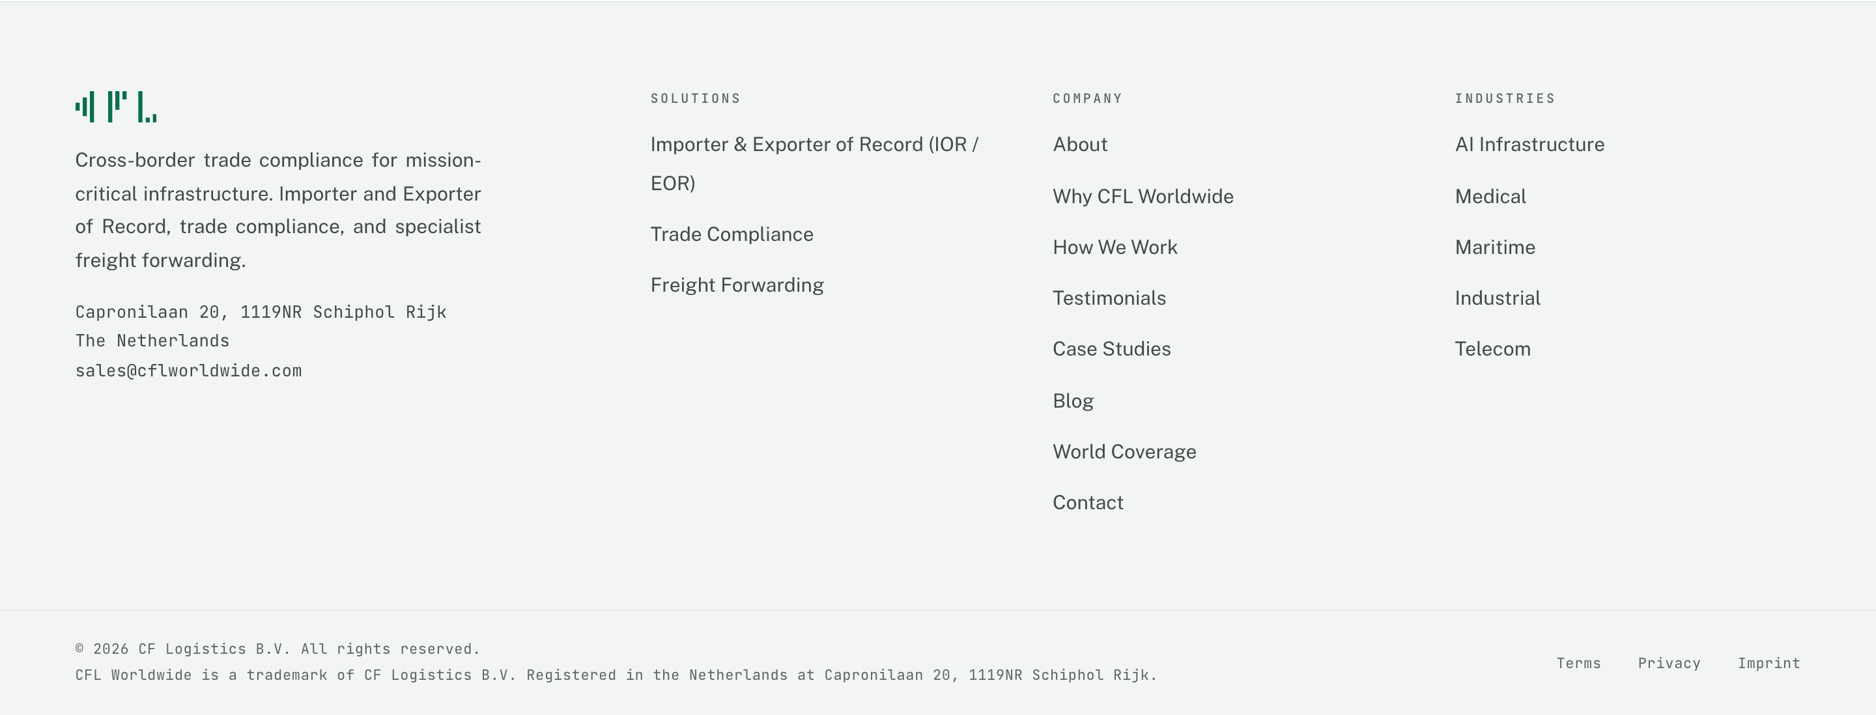The width and height of the screenshot is (1876, 715).
Task: Click the SOLUTIONS column heading
Action: point(695,98)
